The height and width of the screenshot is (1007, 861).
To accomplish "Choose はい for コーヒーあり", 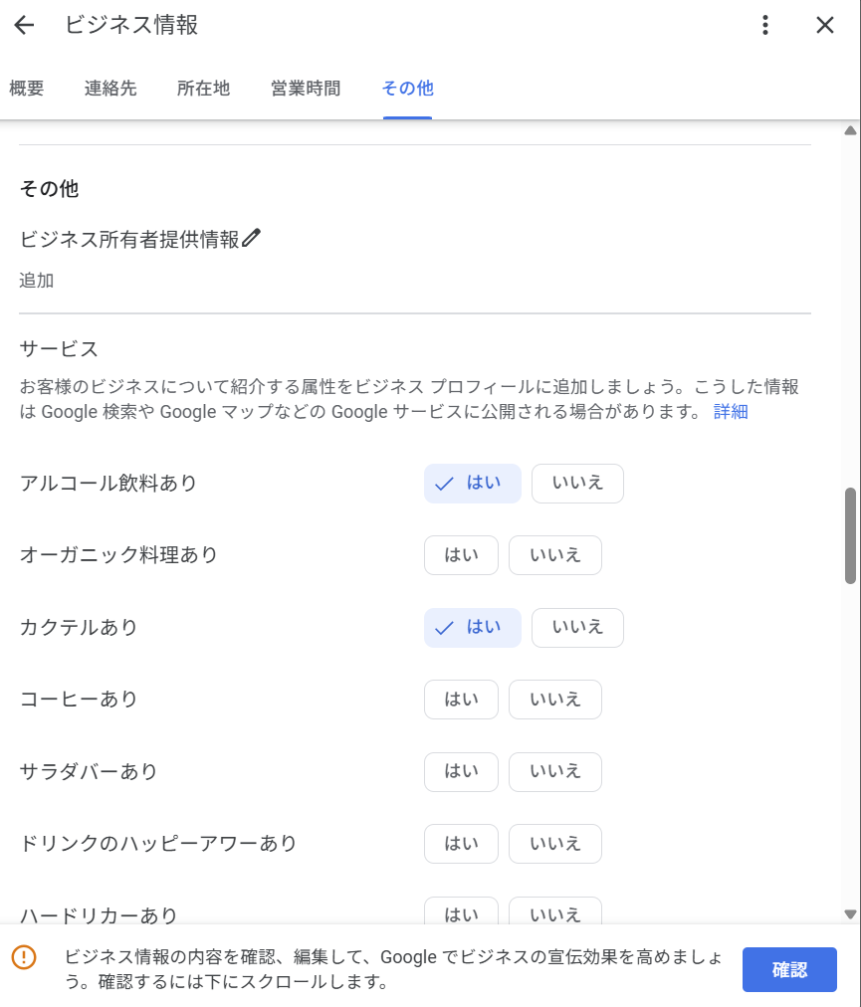I will [461, 700].
